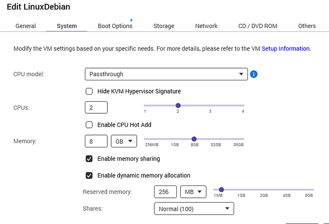Image resolution: width=329 pixels, height=224 pixels.
Task: Click the CPUs slider handle
Action: [x=178, y=106]
